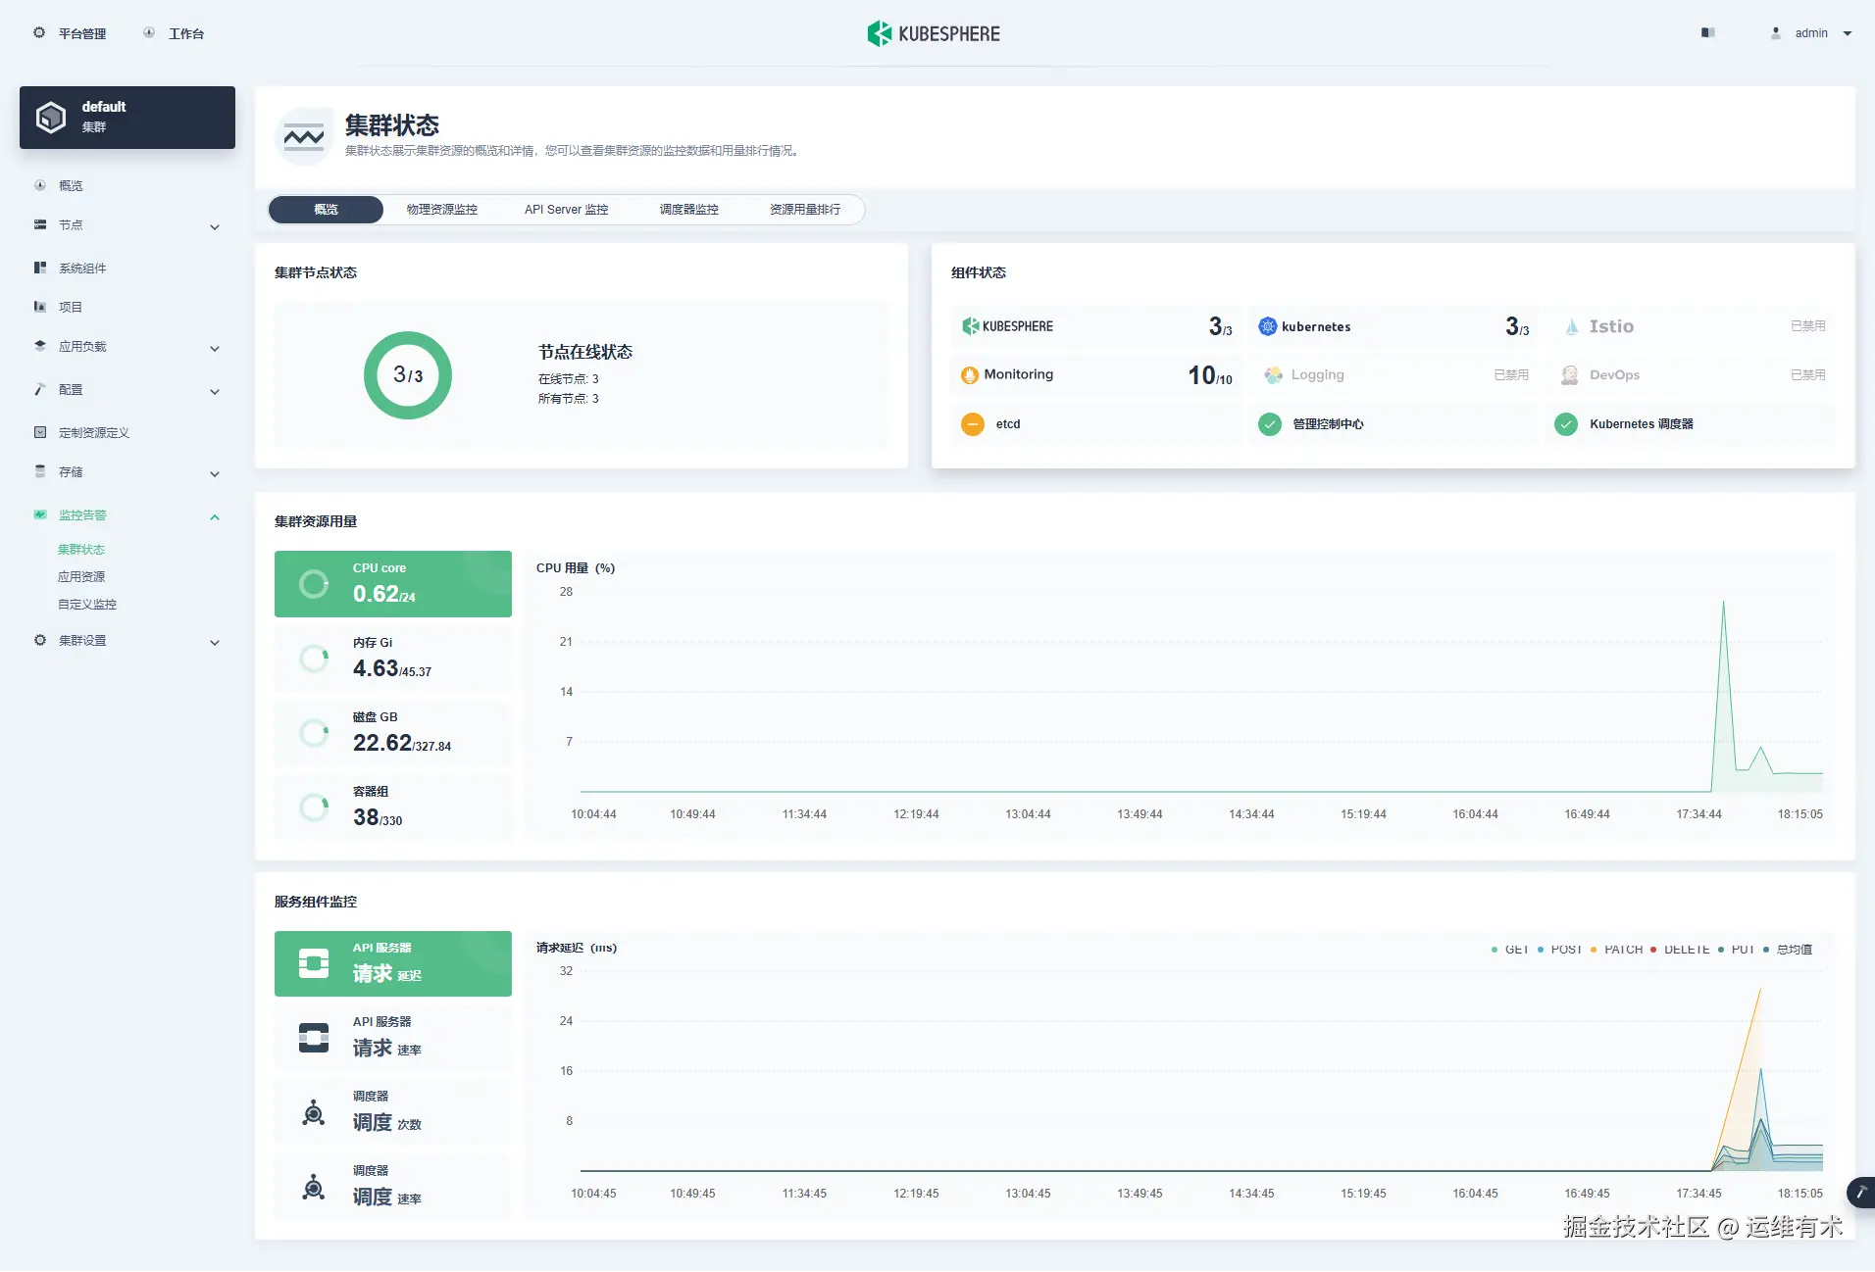
Task: Click the 调度器调度次数 card
Action: pos(392,1112)
